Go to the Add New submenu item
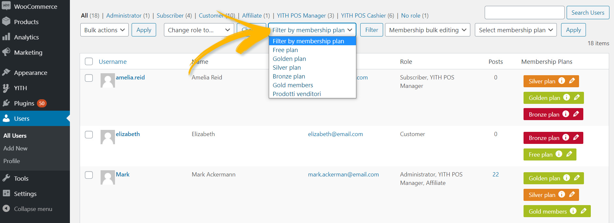Screen dimensions: 614x223 point(15,148)
